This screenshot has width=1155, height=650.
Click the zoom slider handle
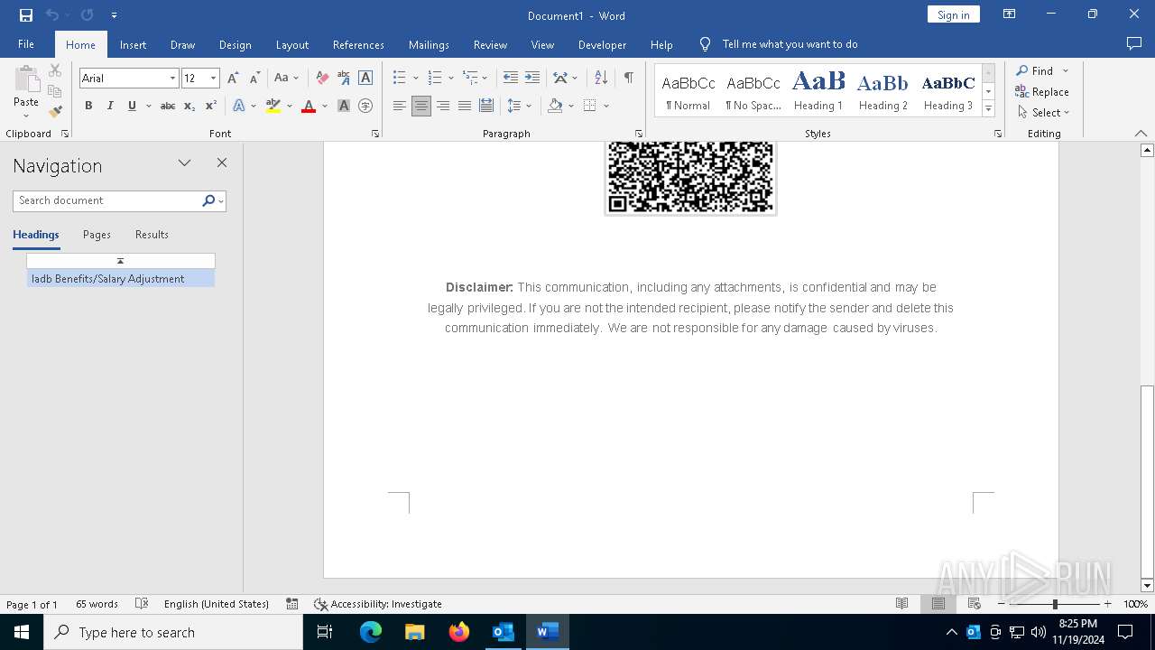tap(1055, 604)
